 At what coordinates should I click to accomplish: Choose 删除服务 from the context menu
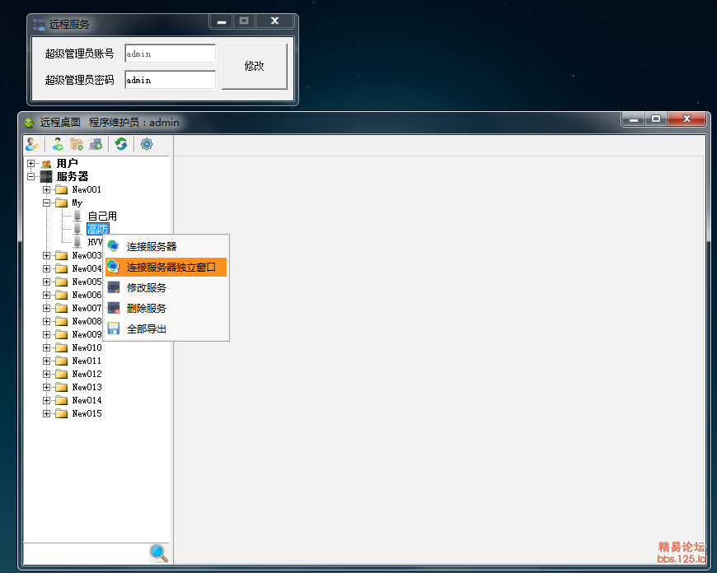[166, 309]
